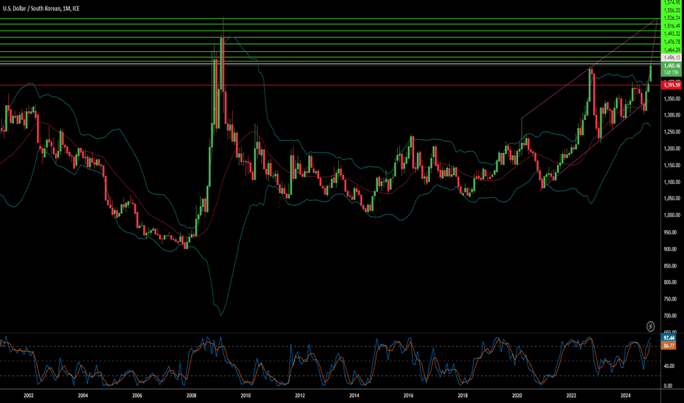Click the 1,476.78 price level label

point(672,42)
